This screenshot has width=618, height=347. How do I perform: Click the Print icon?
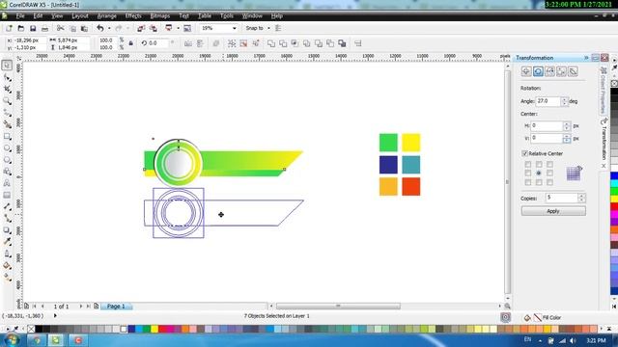[x=45, y=28]
